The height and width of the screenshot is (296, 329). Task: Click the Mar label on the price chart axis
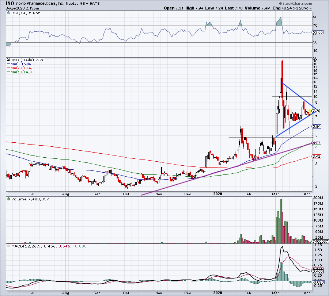click(276, 194)
